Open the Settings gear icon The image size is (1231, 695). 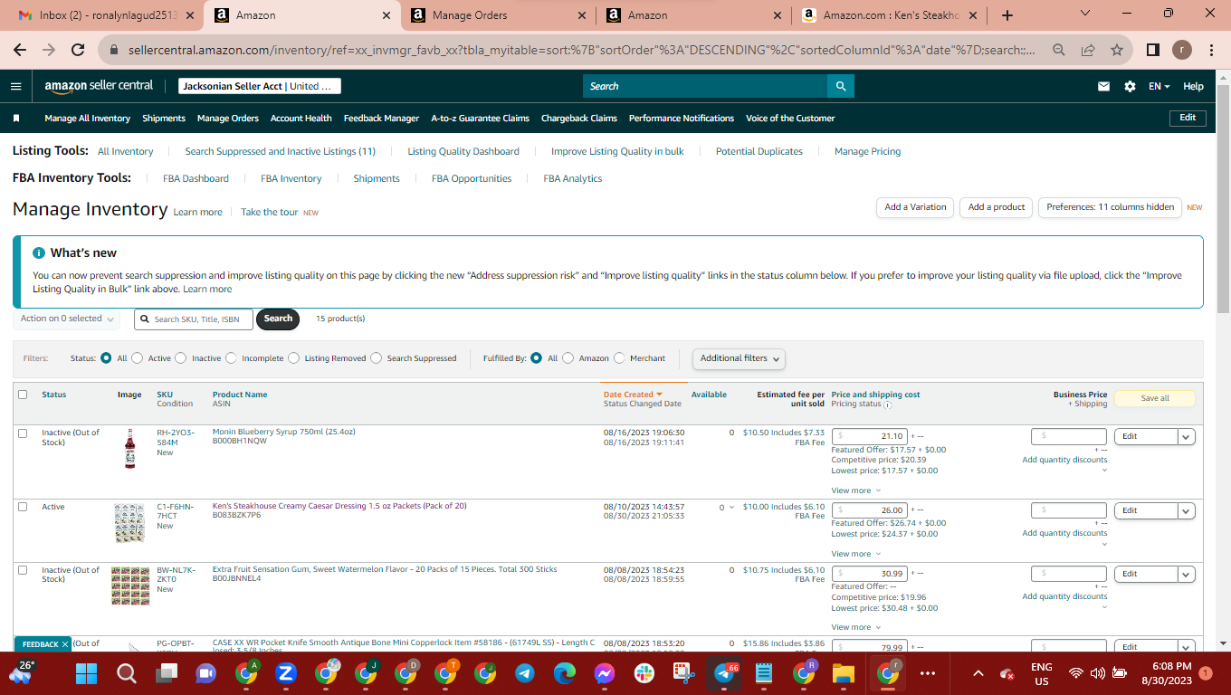(1130, 87)
